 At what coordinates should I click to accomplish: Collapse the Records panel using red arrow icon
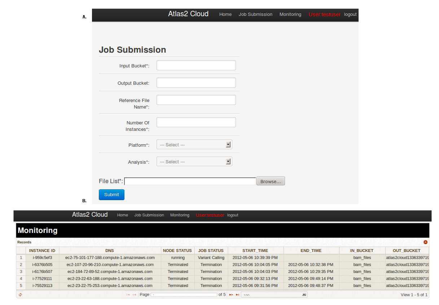pyautogui.click(x=426, y=242)
